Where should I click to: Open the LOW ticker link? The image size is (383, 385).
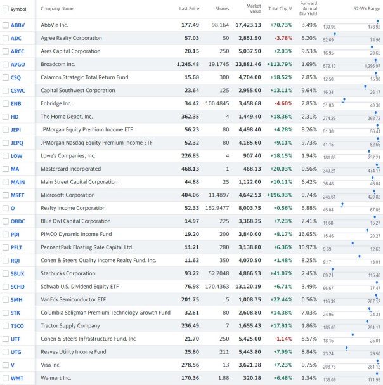click(16, 156)
